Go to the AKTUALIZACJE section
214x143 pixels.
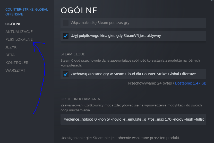pos(19,32)
